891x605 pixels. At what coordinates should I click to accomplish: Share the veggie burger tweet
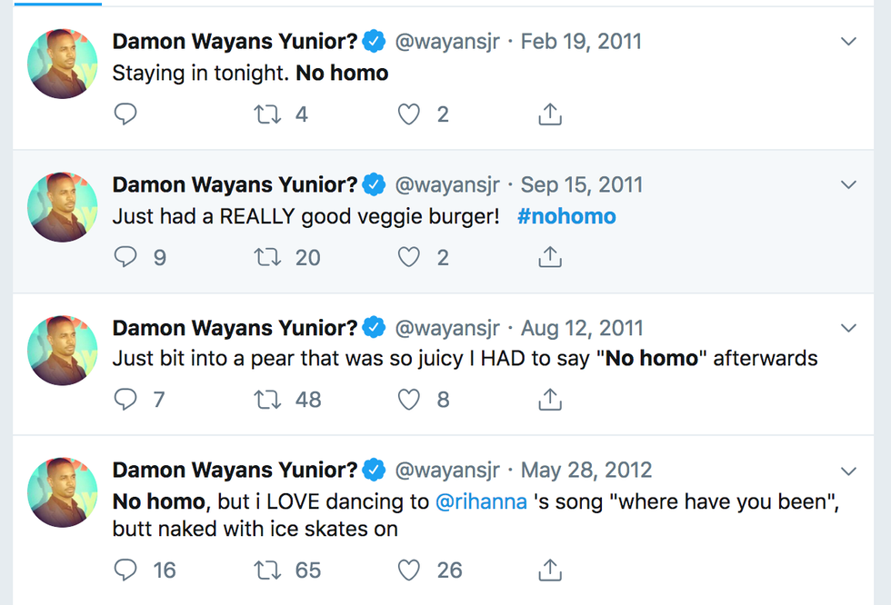(550, 257)
